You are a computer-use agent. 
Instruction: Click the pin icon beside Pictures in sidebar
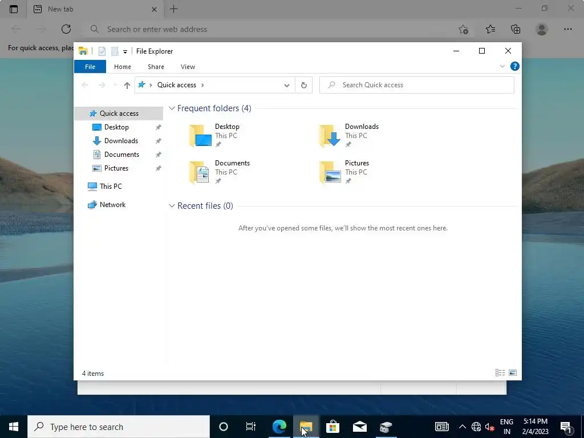coord(159,168)
